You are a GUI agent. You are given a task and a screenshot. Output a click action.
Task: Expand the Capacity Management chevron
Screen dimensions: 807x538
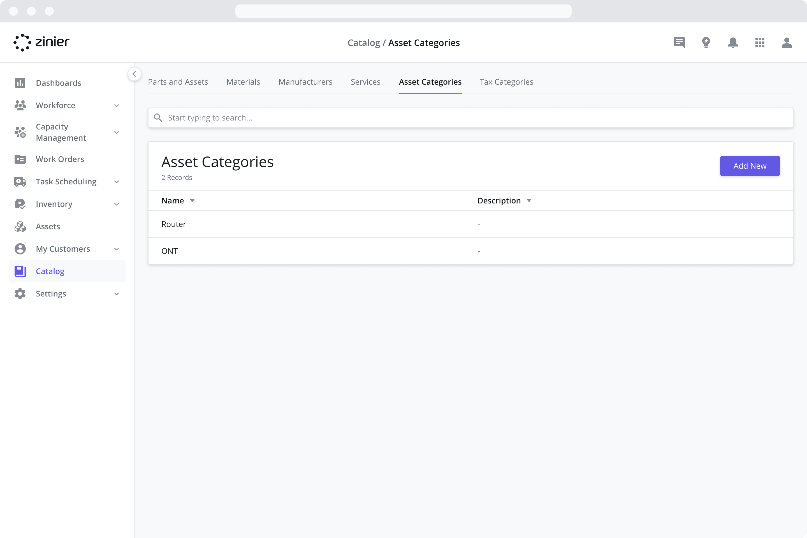click(x=117, y=132)
